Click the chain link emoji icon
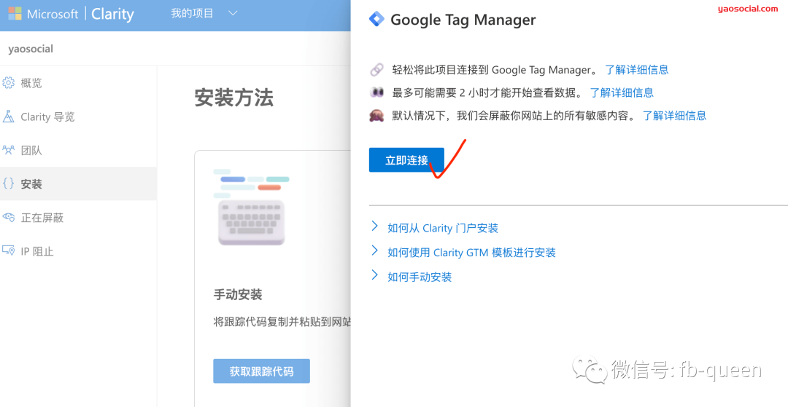The width and height of the screenshot is (788, 407). [377, 70]
